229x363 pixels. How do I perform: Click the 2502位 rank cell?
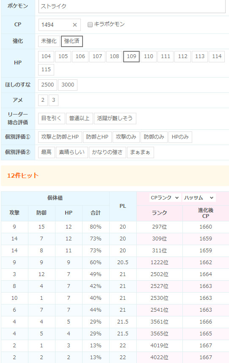tap(160, 274)
